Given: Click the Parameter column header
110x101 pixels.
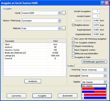Looking at the screenshot, I should click(26, 41).
